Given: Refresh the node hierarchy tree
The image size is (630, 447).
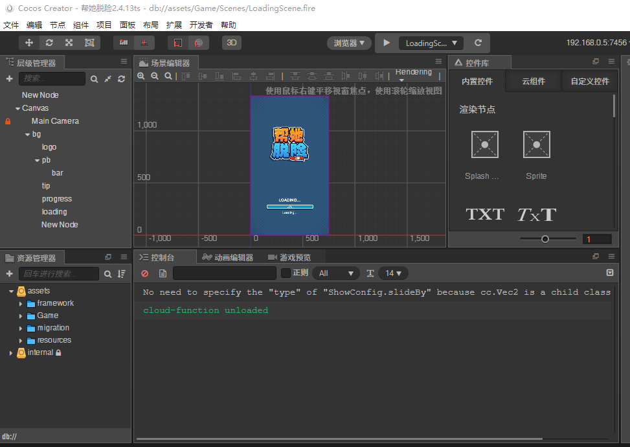Looking at the screenshot, I should click(x=121, y=78).
